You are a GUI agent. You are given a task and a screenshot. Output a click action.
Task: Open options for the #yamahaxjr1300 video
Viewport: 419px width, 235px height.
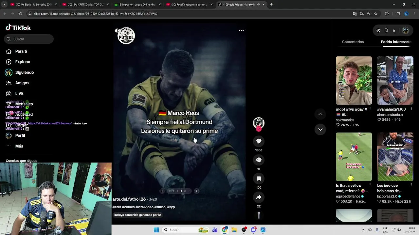(411, 109)
